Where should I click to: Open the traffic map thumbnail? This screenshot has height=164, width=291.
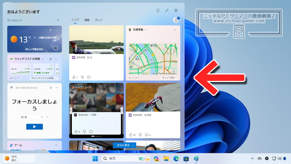pos(153,59)
